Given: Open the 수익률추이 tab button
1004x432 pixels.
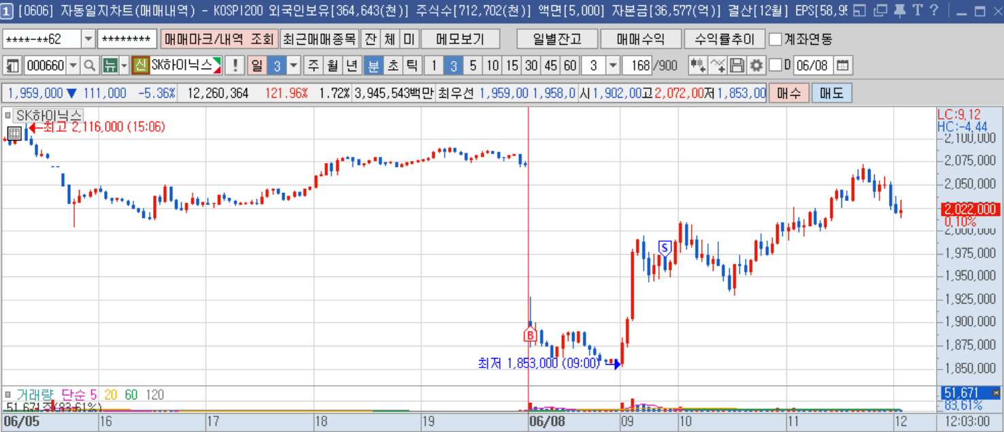Looking at the screenshot, I should point(725,39).
